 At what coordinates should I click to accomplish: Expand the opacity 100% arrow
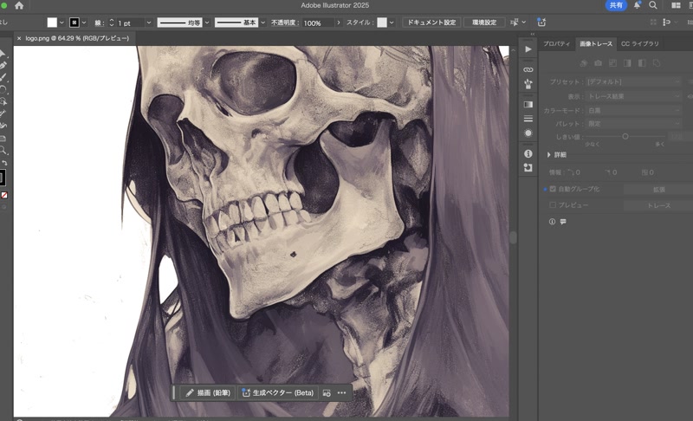pos(339,23)
